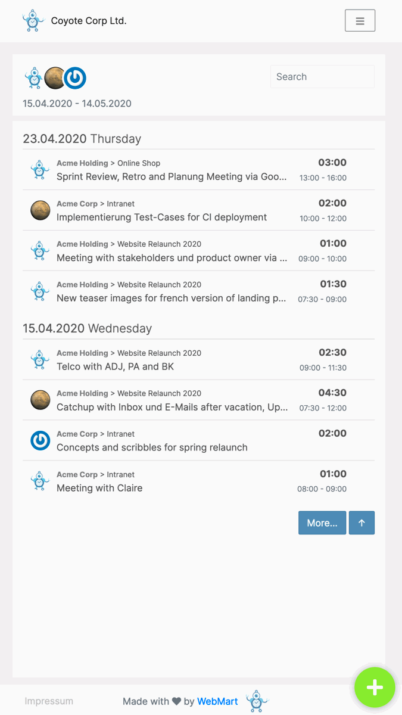Click avatar of Concepts and scribbles entry
Viewport: 402px width, 715px height.
pyautogui.click(x=40, y=441)
